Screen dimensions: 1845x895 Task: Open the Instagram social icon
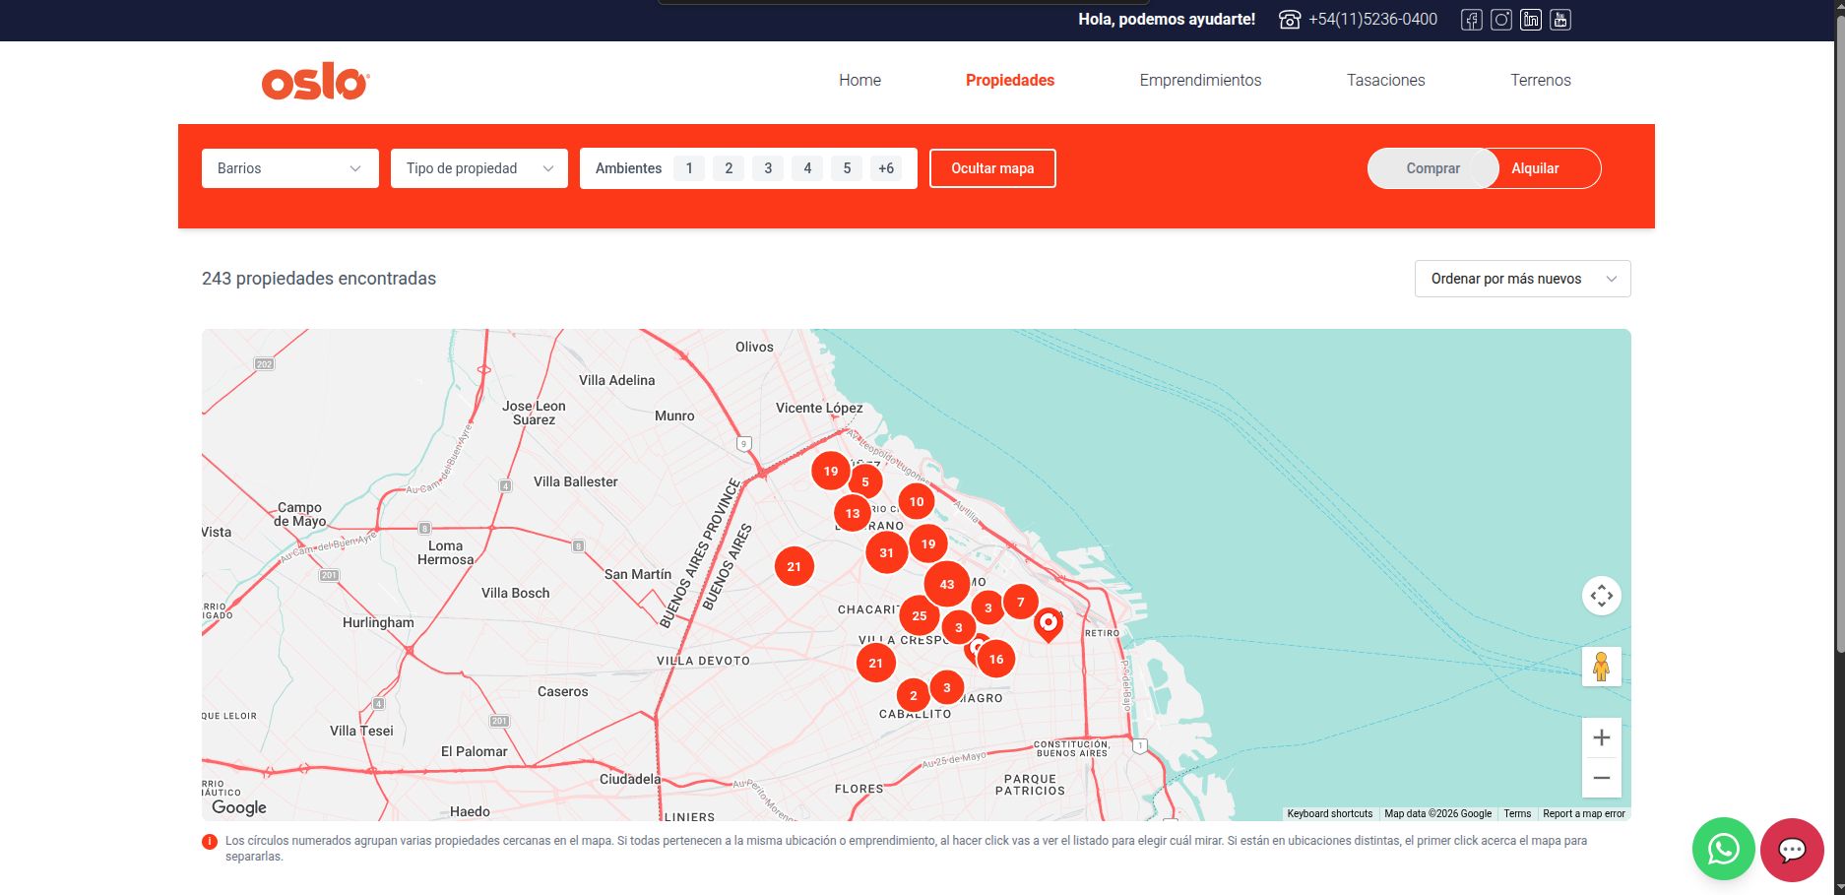[x=1501, y=20]
